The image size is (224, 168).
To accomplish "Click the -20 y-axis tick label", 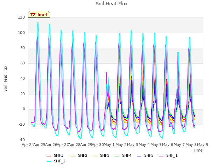I will coord(22,125).
